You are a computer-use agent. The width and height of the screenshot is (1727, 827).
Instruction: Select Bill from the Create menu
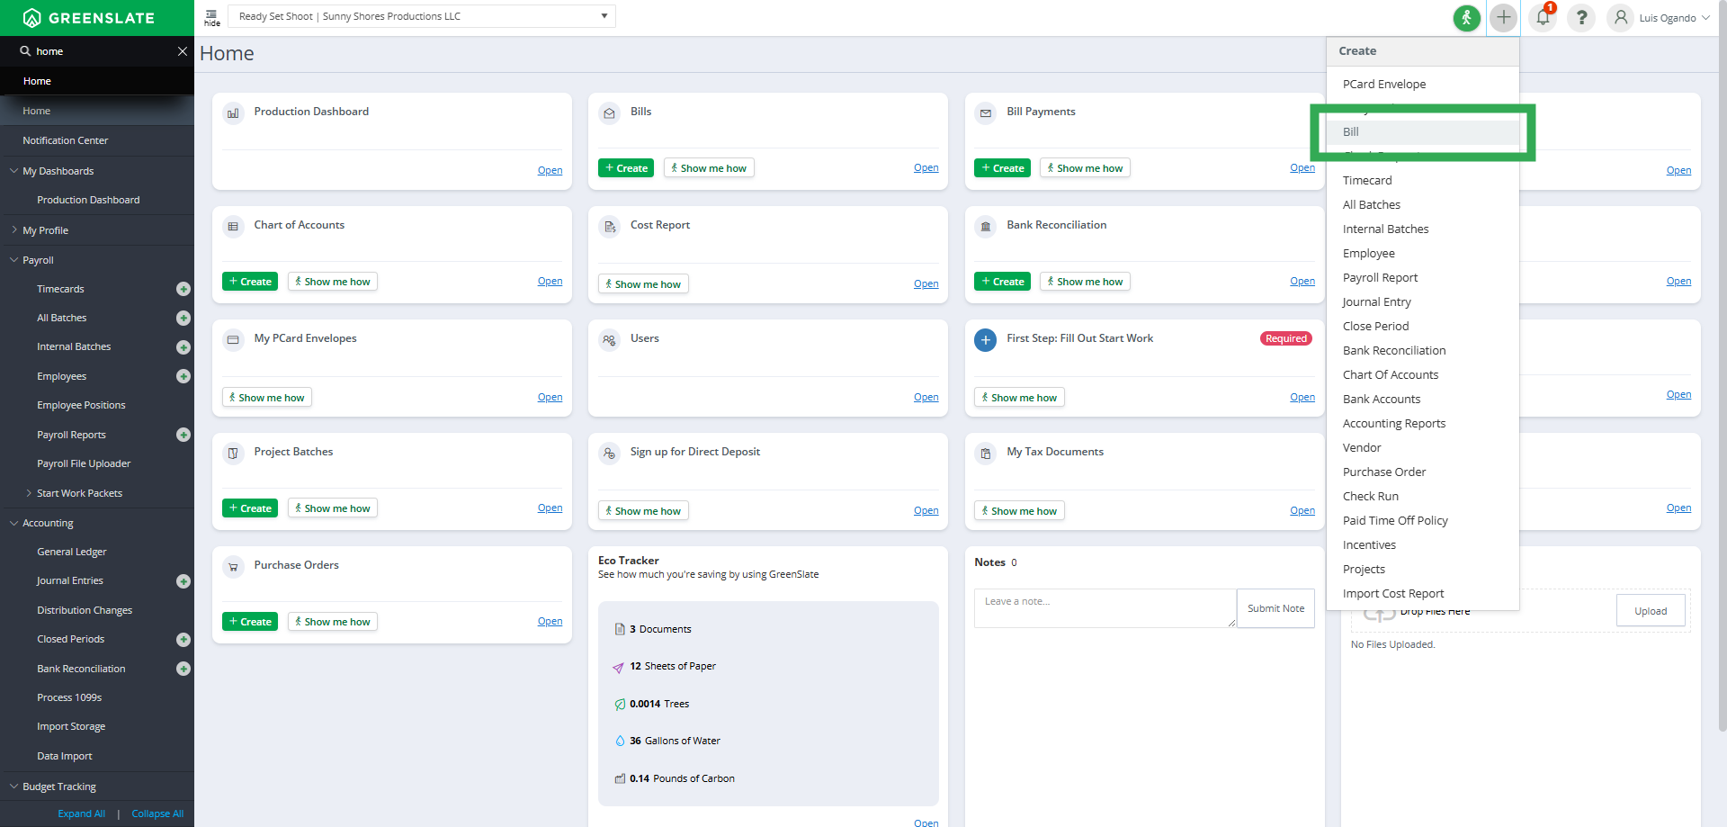click(x=1351, y=132)
